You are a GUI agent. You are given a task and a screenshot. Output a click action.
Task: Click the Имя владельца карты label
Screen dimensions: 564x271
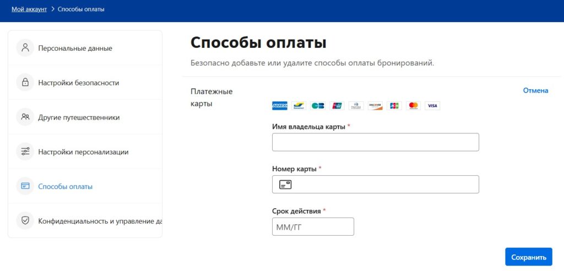[x=309, y=127]
